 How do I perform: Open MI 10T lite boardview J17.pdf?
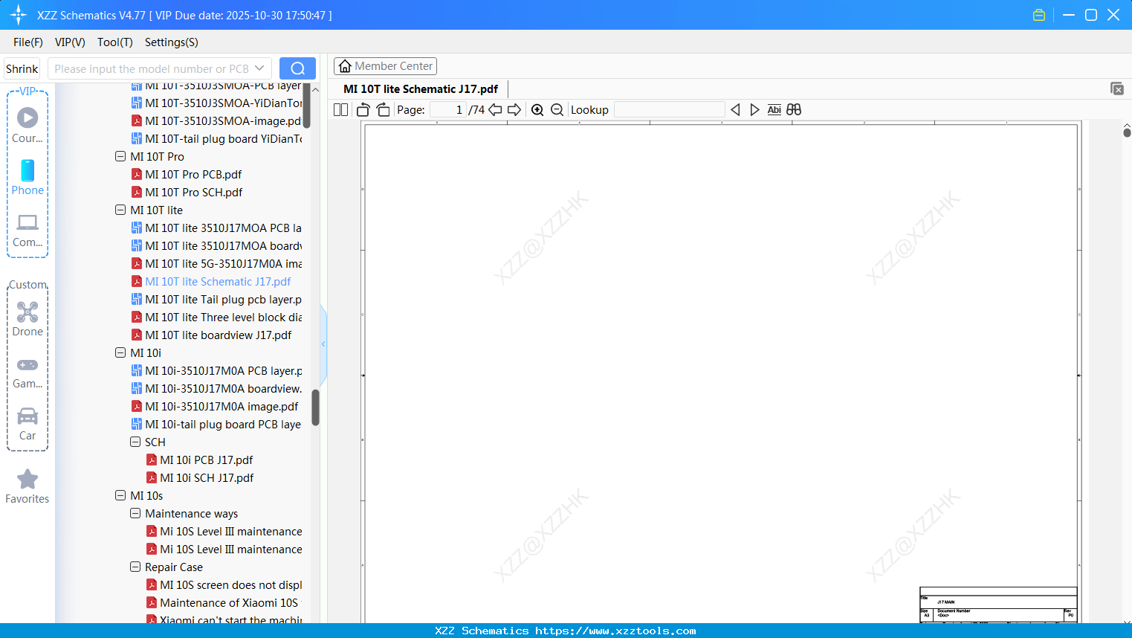(212, 335)
